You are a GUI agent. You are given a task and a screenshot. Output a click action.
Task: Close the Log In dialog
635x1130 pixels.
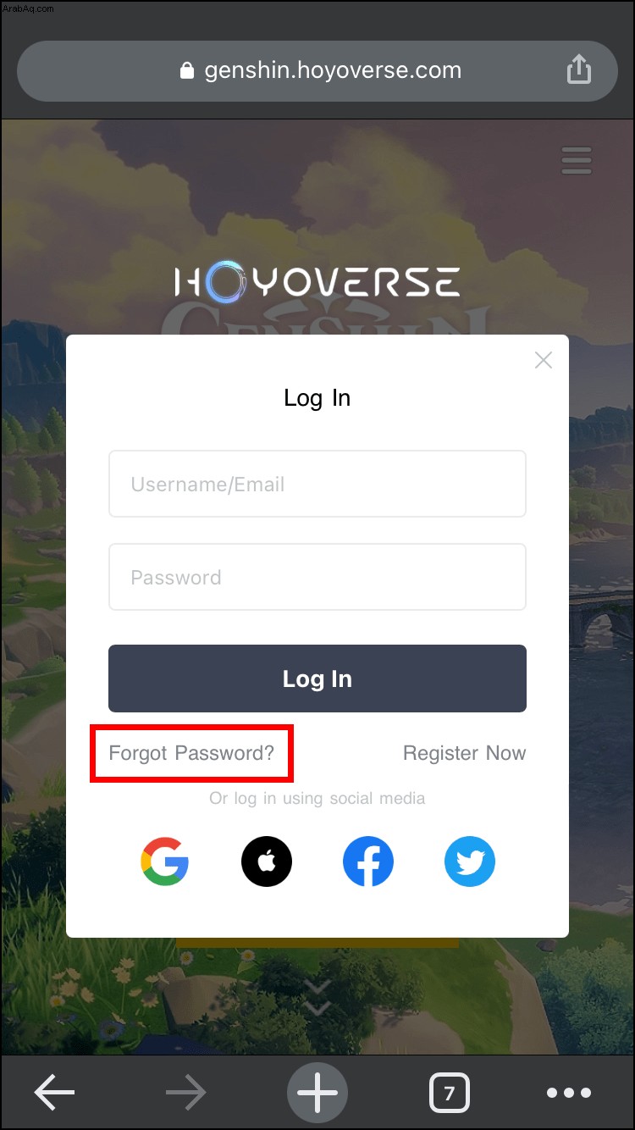(x=544, y=360)
